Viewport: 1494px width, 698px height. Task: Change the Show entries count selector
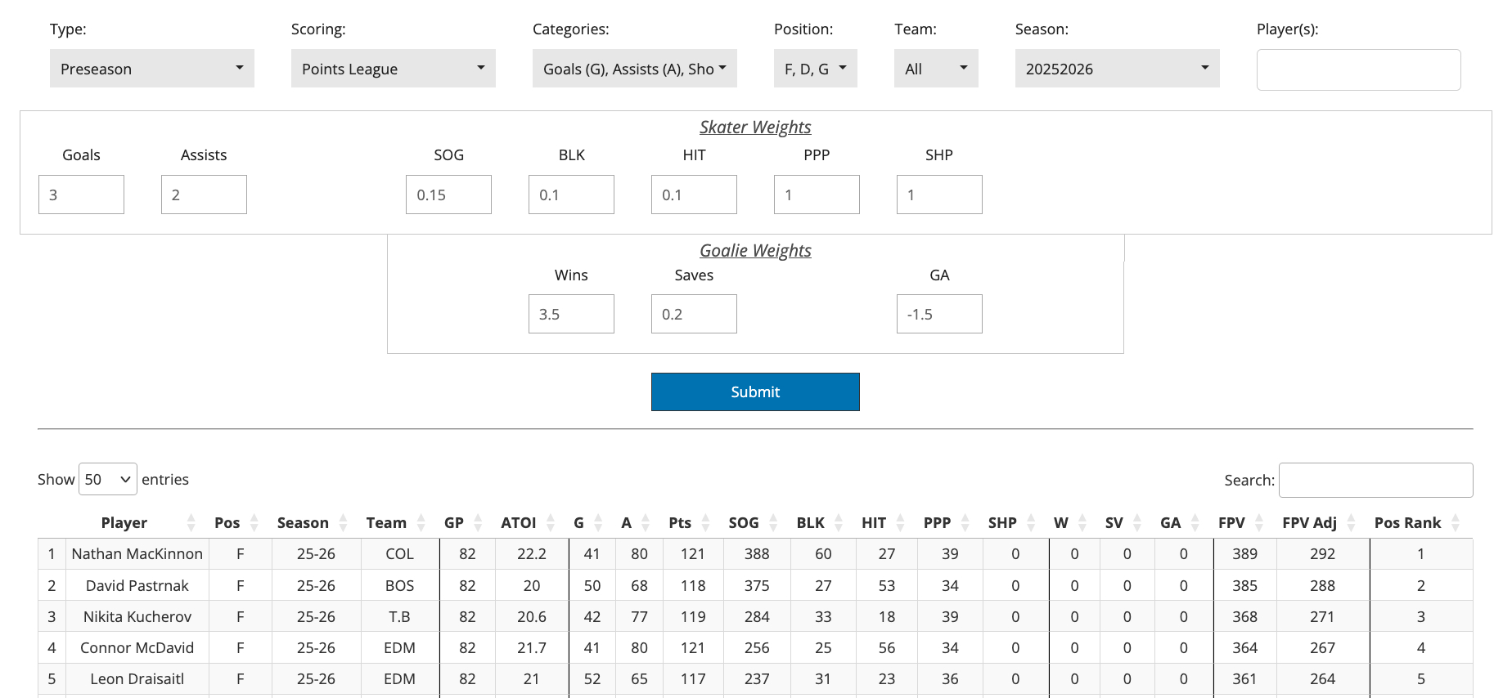point(108,480)
